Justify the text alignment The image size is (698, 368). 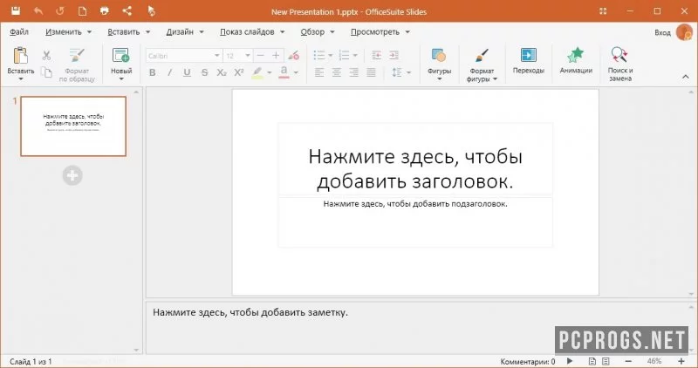(372, 72)
